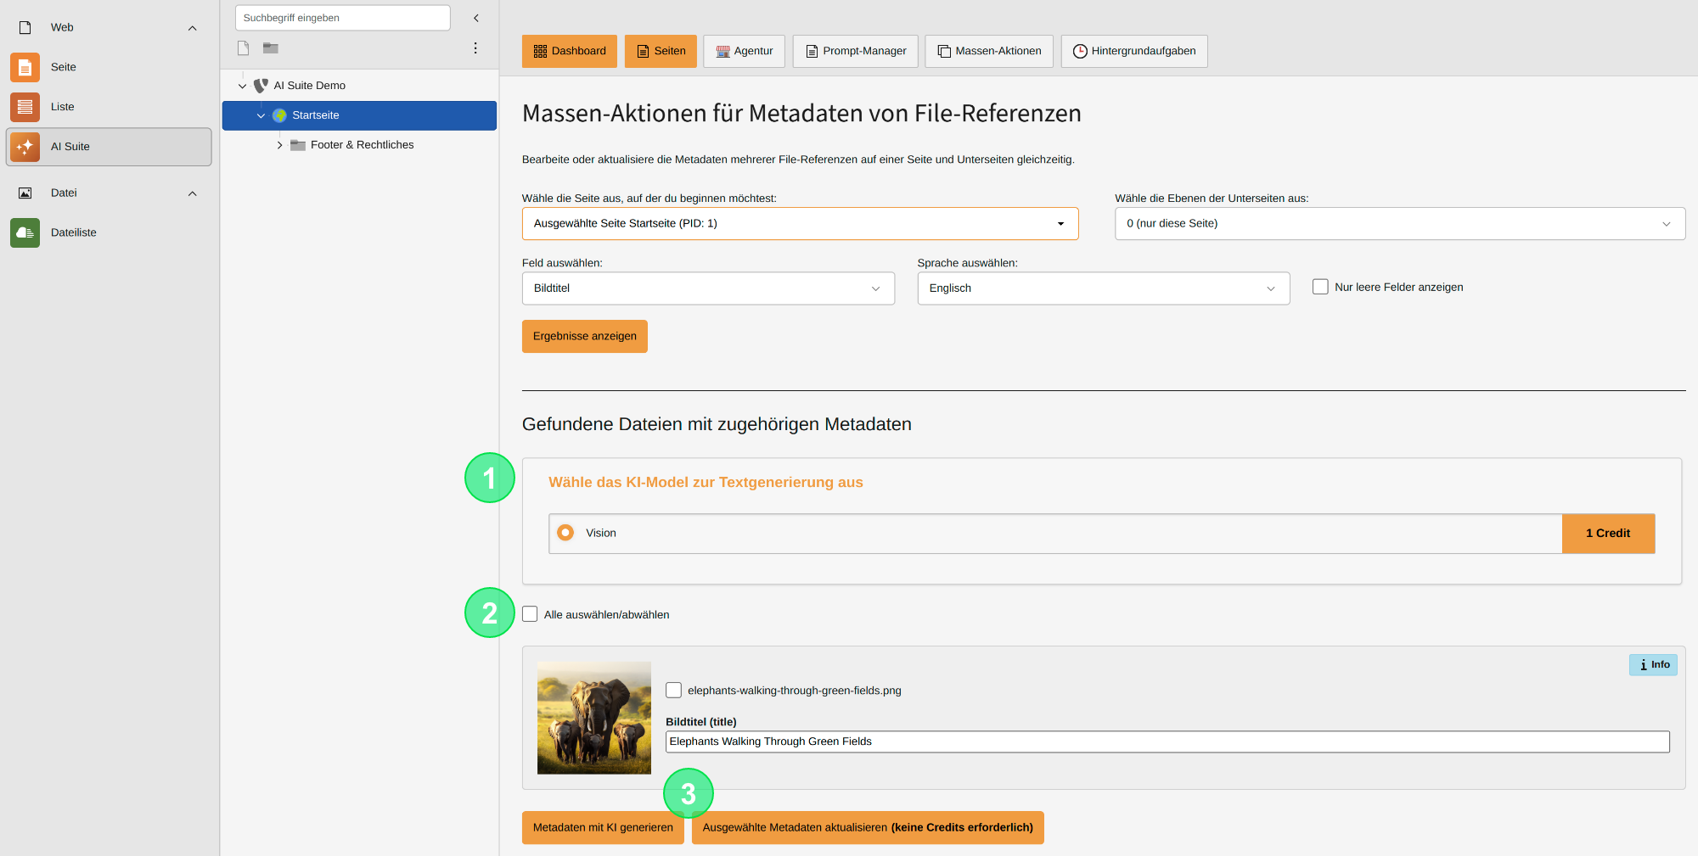Open the Seite module icon
Image resolution: width=1698 pixels, height=856 pixels.
click(x=25, y=67)
